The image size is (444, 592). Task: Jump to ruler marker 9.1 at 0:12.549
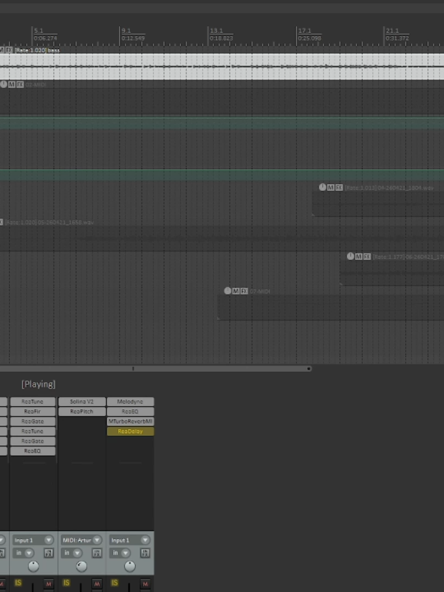point(133,35)
